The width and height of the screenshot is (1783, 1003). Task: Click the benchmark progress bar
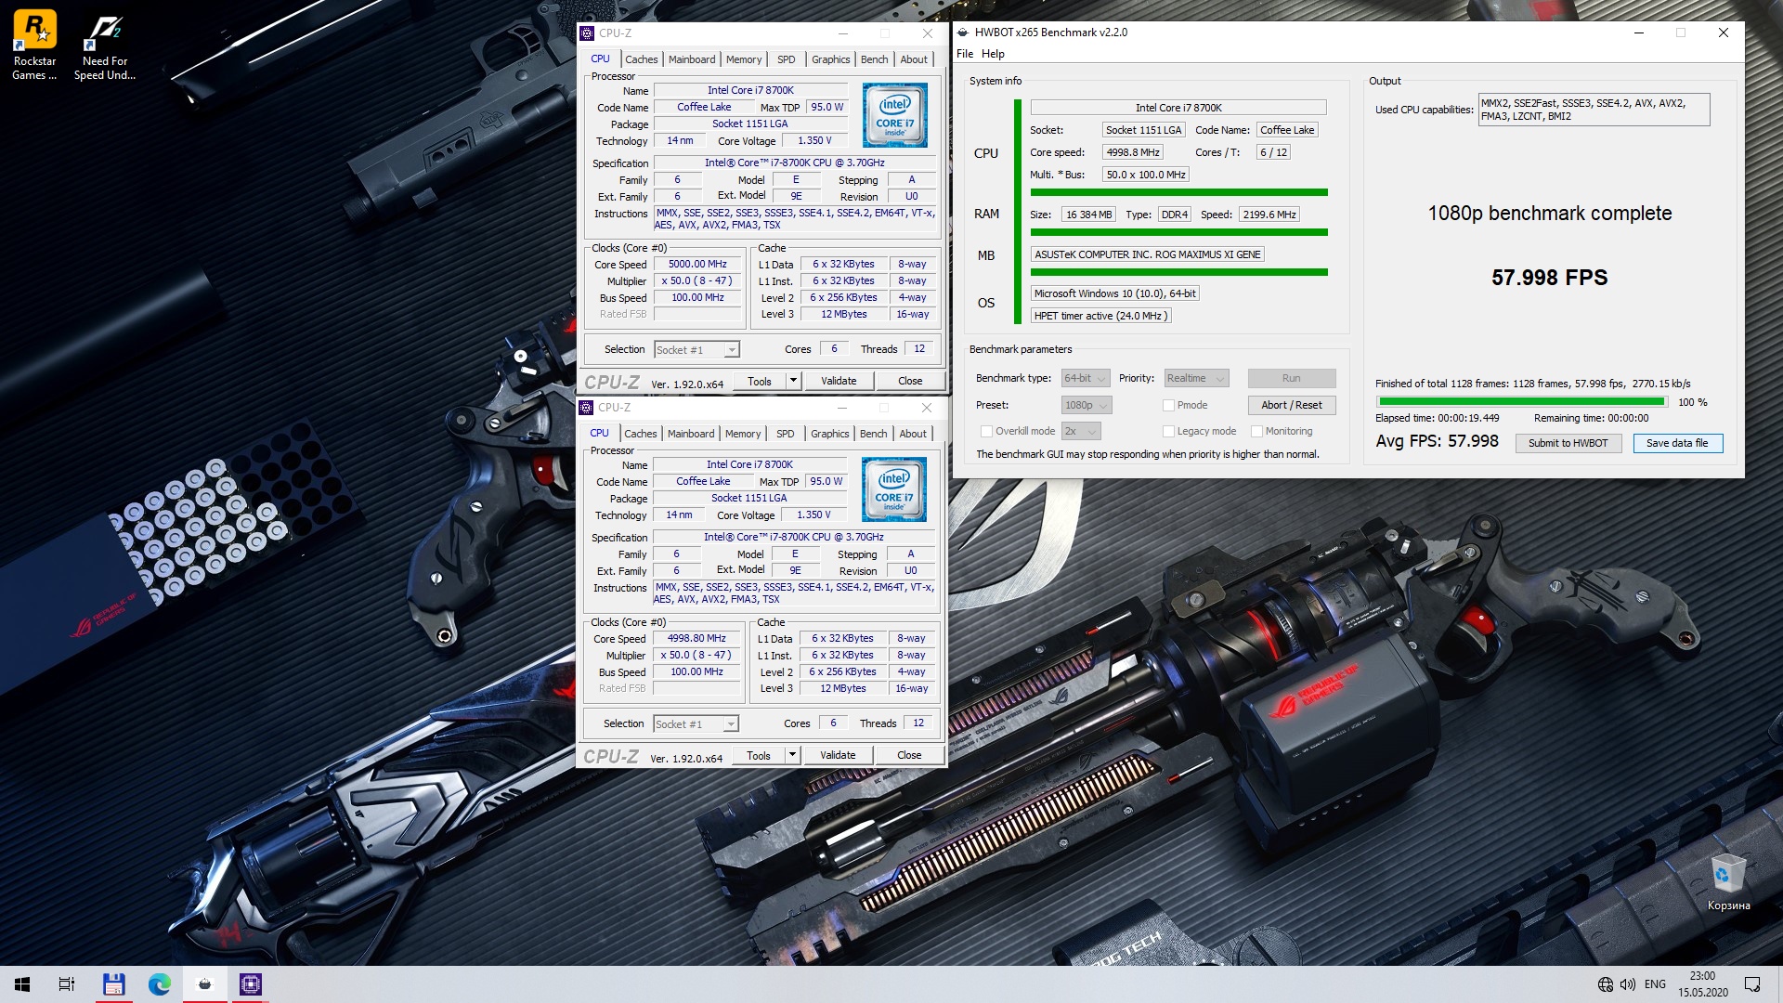[1523, 402]
